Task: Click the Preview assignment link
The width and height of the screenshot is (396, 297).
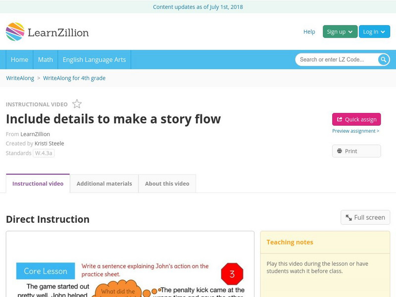Action: pyautogui.click(x=355, y=131)
